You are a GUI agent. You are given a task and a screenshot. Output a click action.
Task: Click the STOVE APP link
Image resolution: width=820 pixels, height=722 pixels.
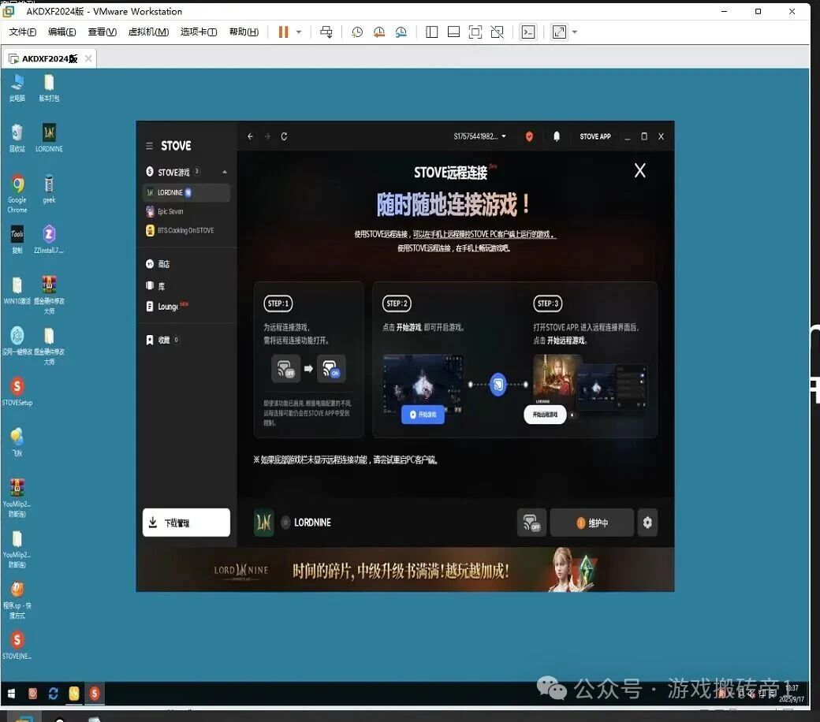595,136
